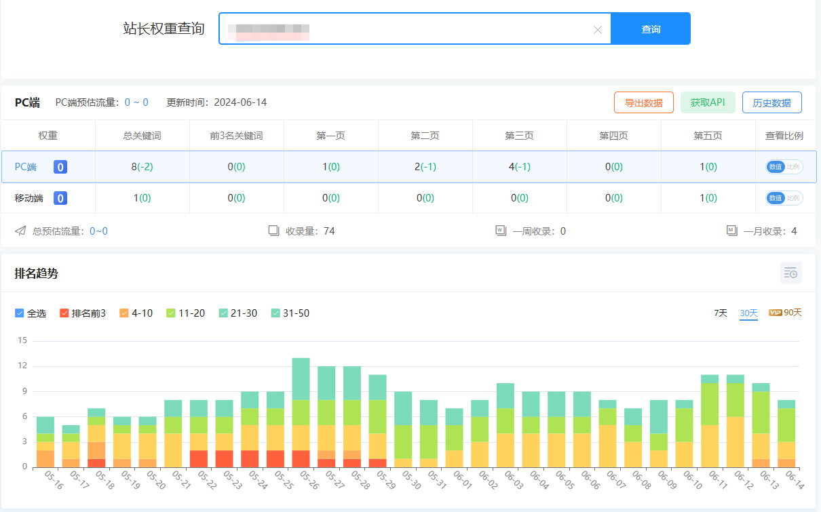Click the copy icon beside 收录量
Image resolution: width=821 pixels, height=512 pixels.
[274, 231]
